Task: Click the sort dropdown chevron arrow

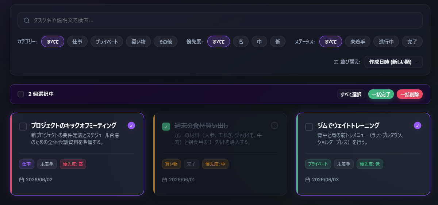Action: [416, 62]
